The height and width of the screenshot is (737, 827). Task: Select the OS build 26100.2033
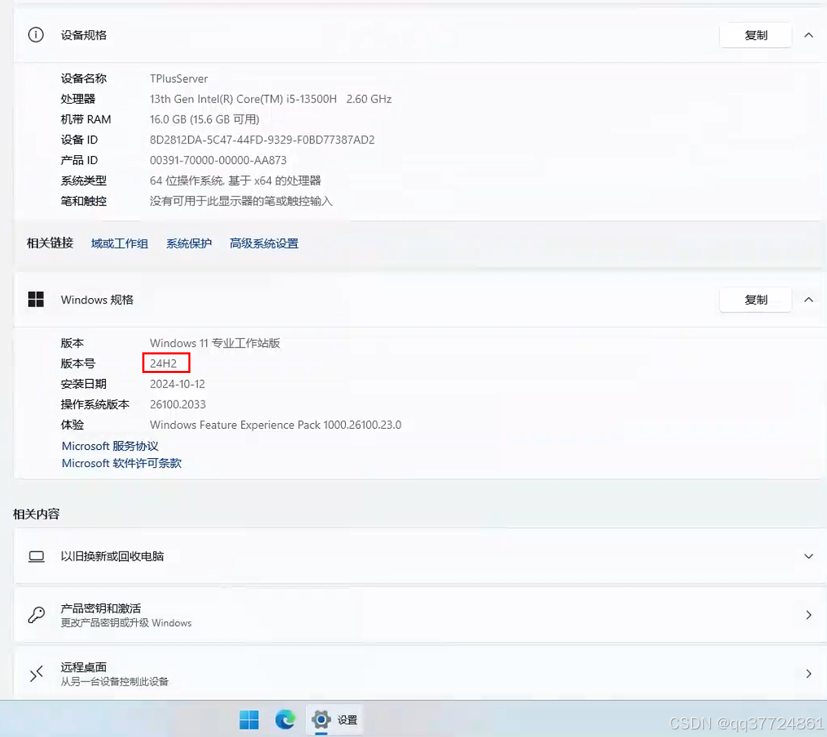pos(178,405)
